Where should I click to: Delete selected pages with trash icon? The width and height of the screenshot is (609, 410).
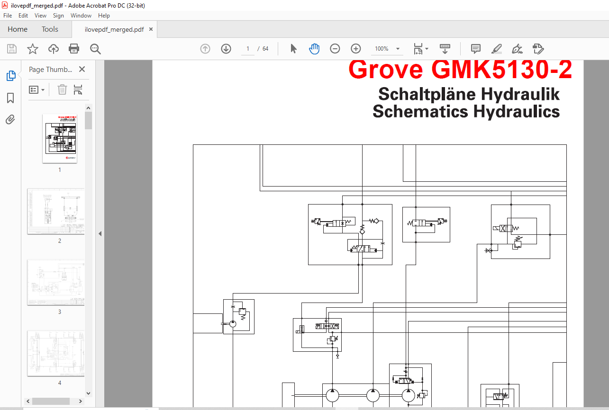point(62,89)
